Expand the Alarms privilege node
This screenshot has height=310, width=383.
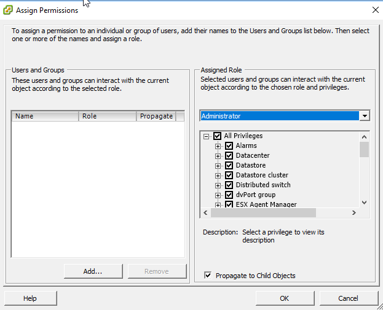218,146
